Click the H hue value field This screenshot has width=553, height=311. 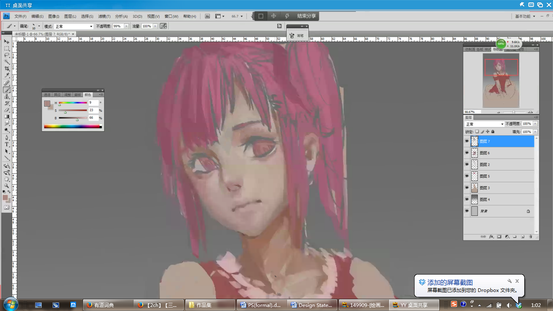[x=93, y=103]
